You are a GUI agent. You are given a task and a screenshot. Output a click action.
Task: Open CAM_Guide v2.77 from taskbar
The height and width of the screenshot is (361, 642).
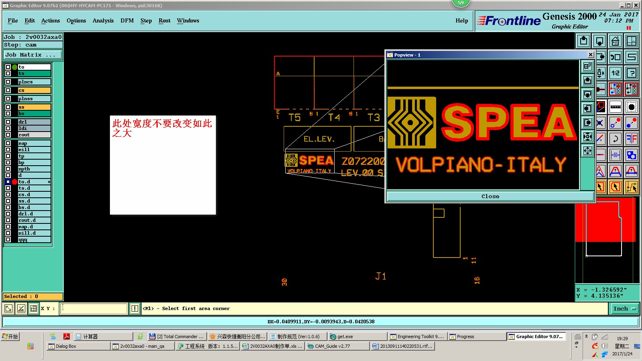coord(337,346)
